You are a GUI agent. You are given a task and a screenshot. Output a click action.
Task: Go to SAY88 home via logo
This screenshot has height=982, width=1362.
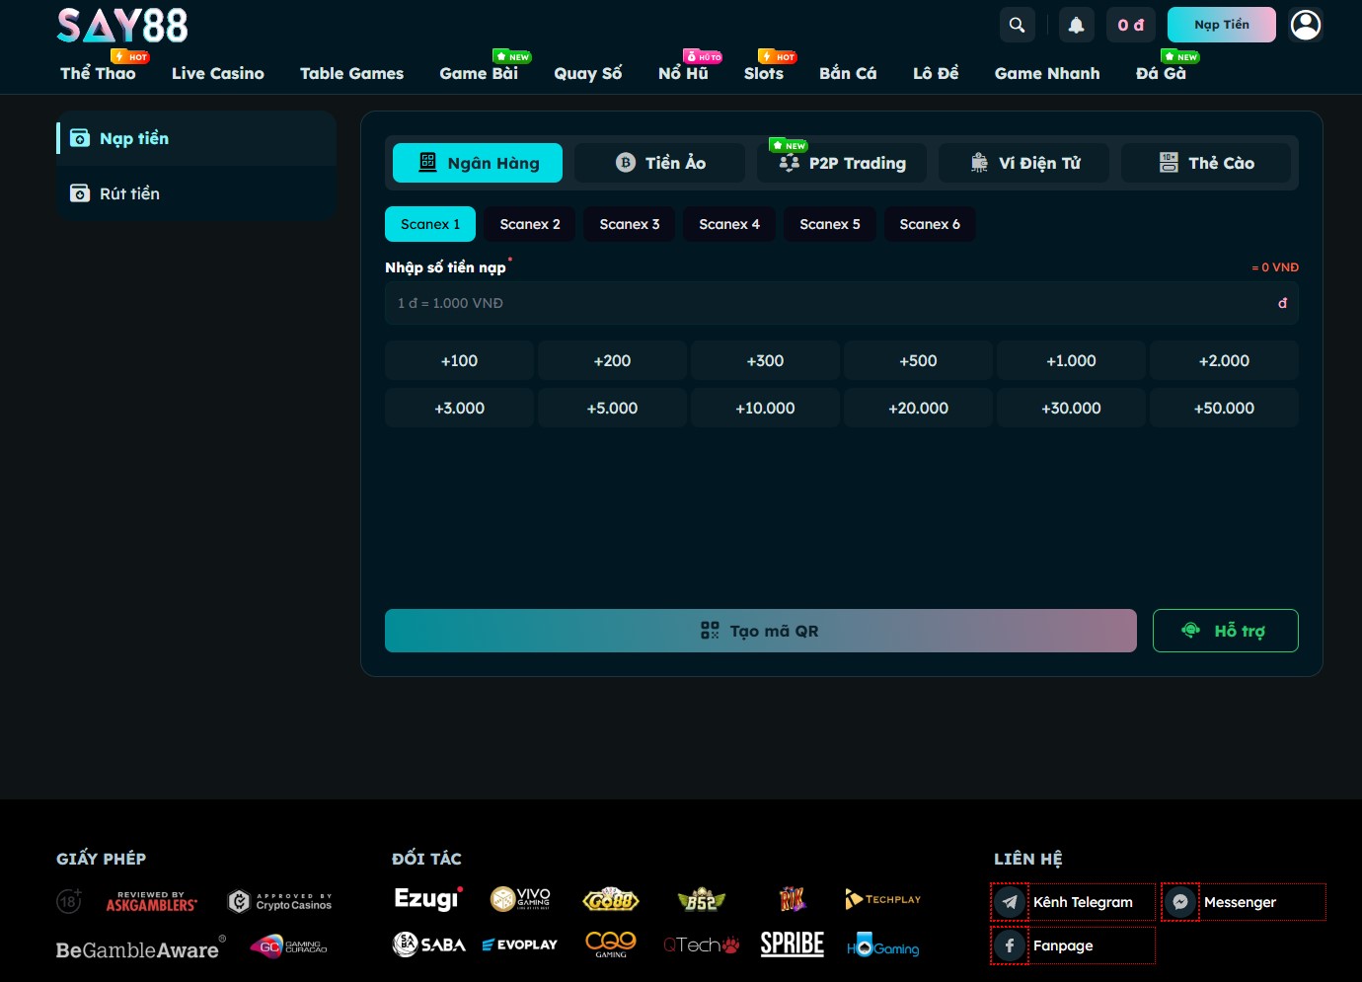pos(122,26)
